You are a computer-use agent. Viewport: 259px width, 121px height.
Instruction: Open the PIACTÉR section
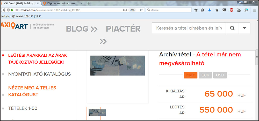coord(123,29)
